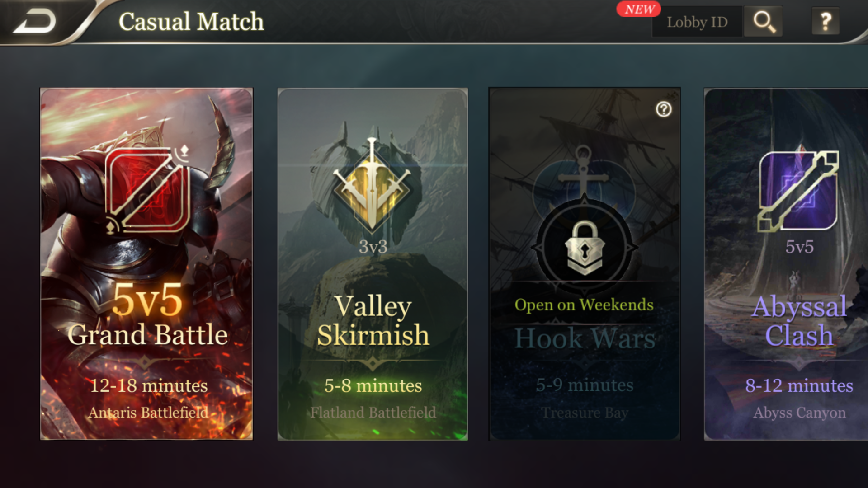Click the Open on Weekends notice
This screenshot has height=488, width=868.
coord(584,305)
